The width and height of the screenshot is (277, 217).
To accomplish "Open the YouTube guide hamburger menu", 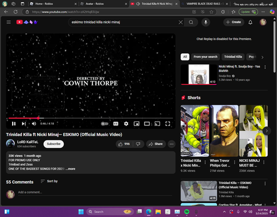I will [8, 22].
